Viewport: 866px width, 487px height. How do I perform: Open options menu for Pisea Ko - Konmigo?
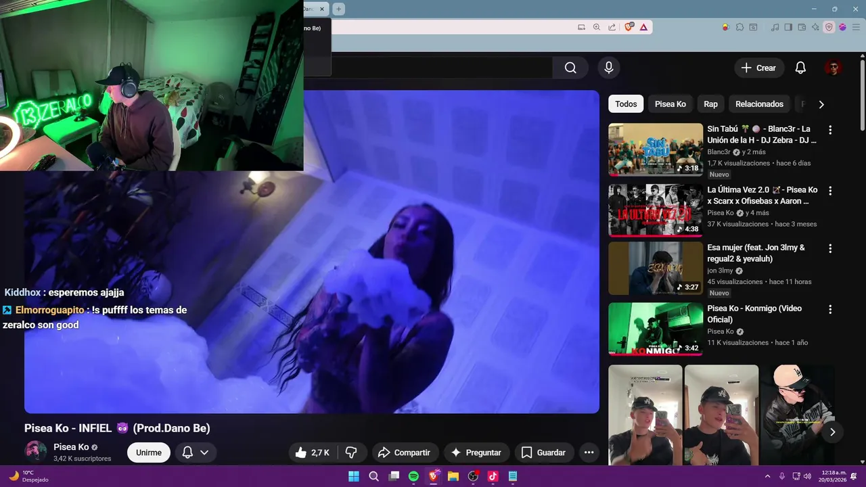pyautogui.click(x=830, y=309)
